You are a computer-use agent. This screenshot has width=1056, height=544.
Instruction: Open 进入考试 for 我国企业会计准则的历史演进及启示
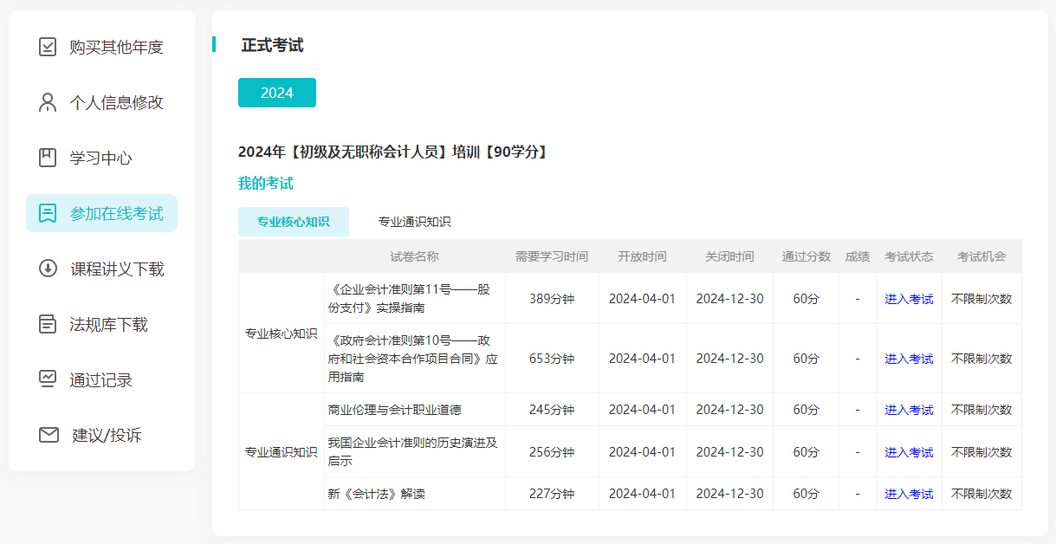(x=909, y=451)
